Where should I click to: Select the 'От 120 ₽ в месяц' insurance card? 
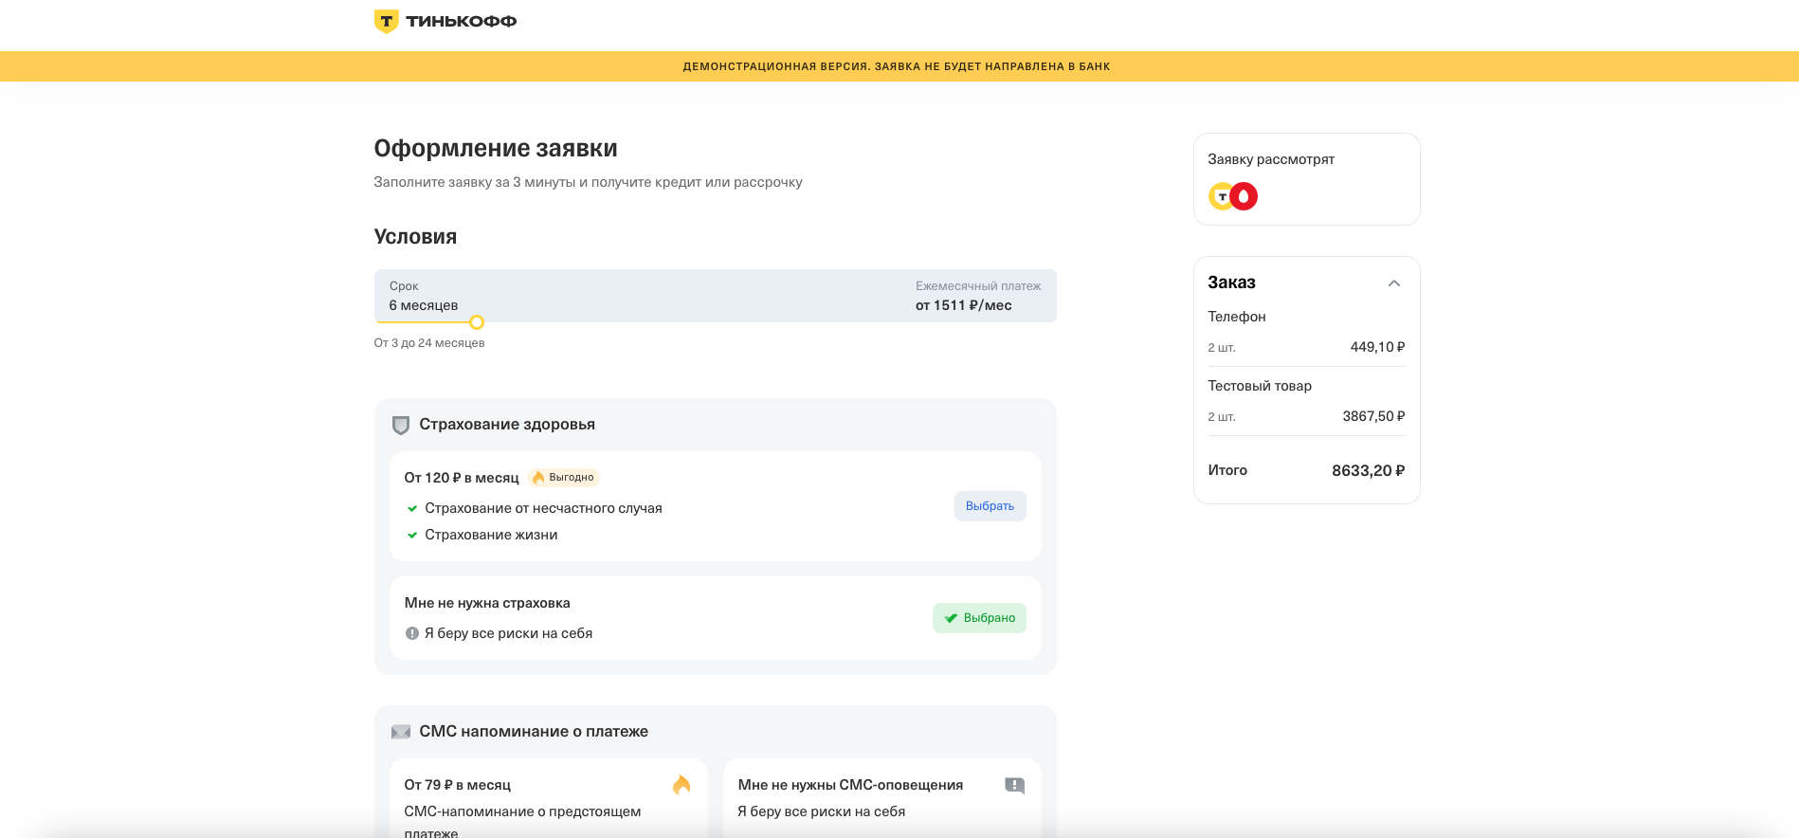click(716, 506)
